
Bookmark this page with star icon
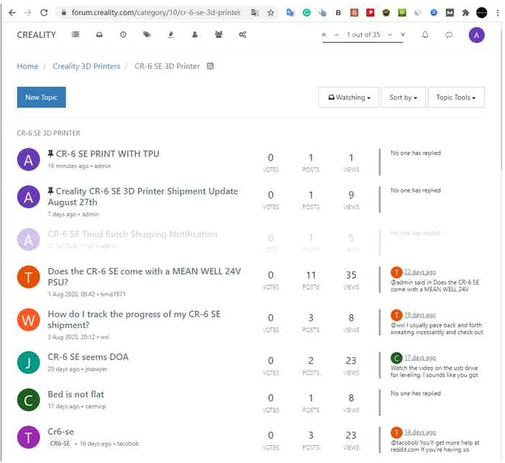pyautogui.click(x=271, y=13)
